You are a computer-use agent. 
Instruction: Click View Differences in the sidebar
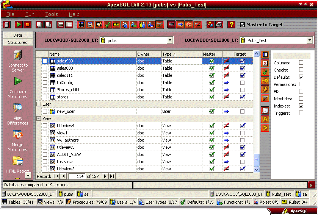point(18,114)
